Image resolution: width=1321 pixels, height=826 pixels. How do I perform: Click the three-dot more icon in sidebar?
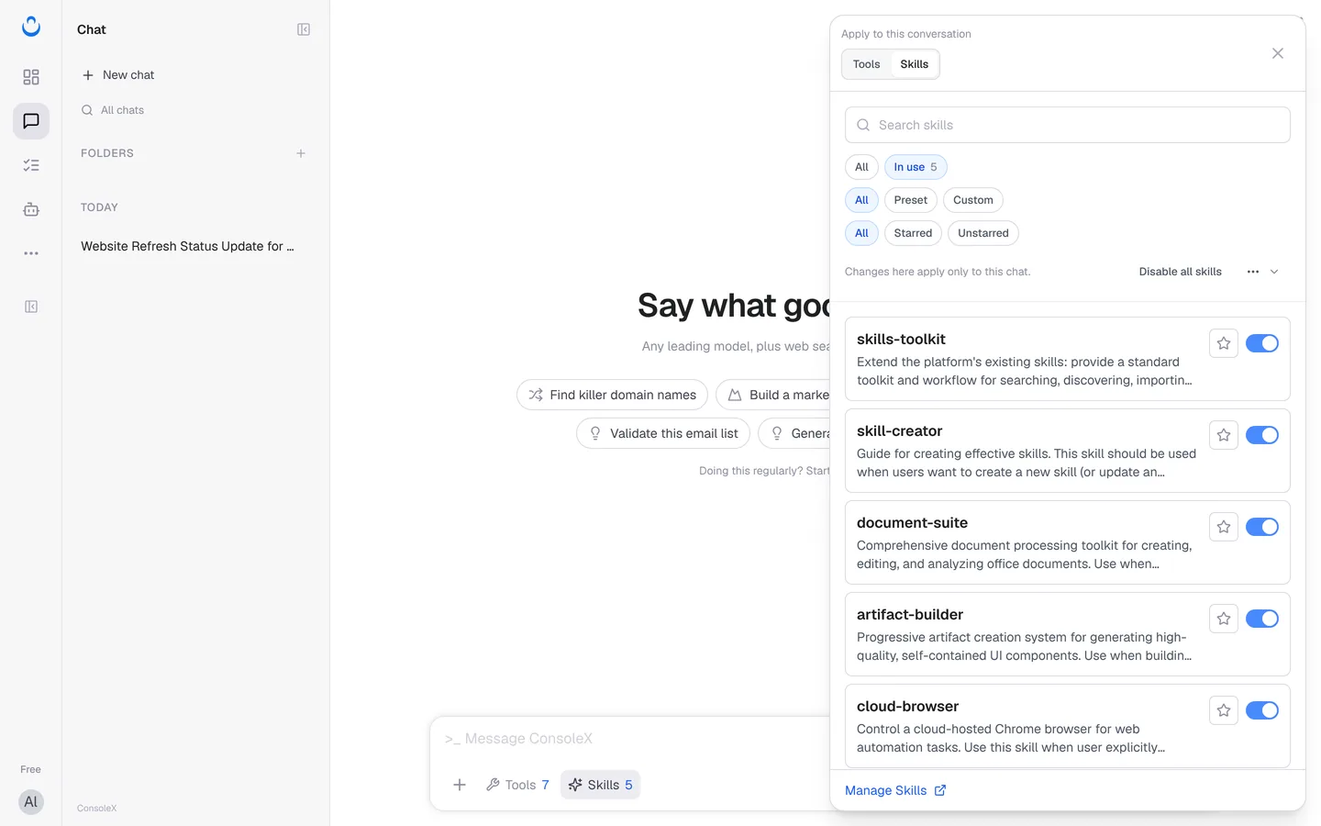pyautogui.click(x=31, y=253)
